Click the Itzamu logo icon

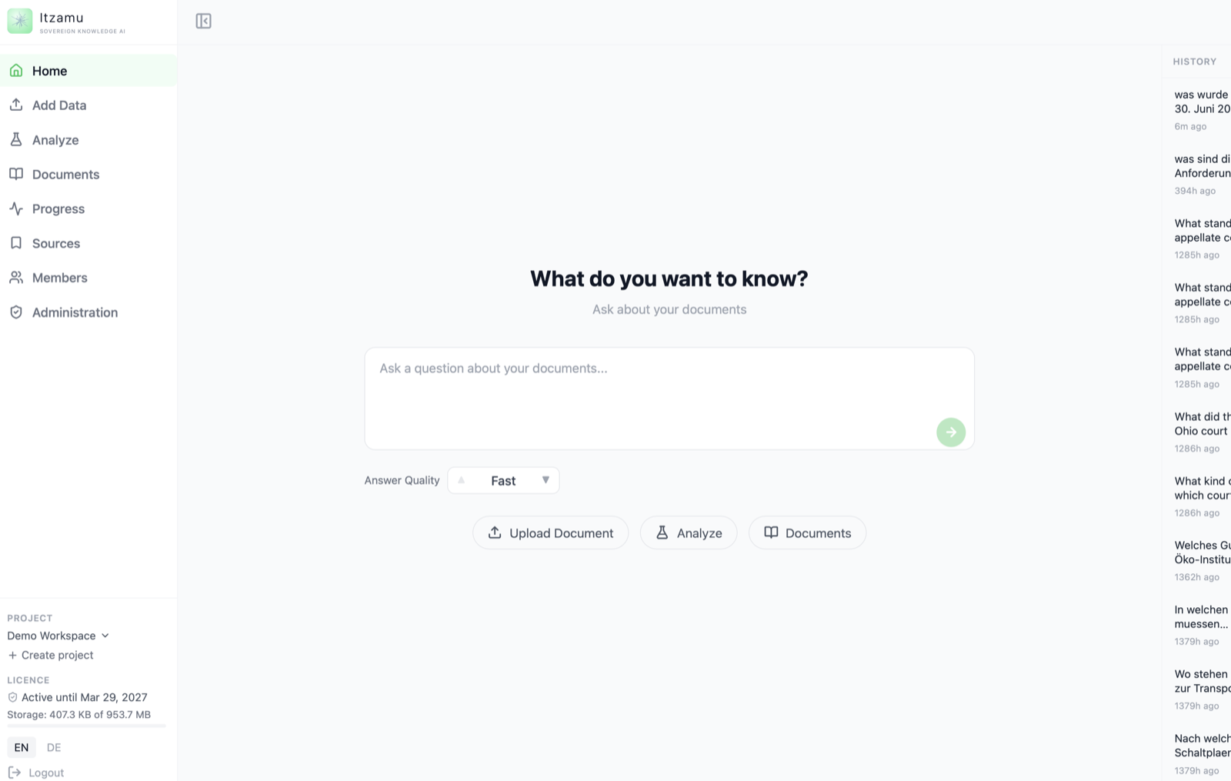click(20, 22)
